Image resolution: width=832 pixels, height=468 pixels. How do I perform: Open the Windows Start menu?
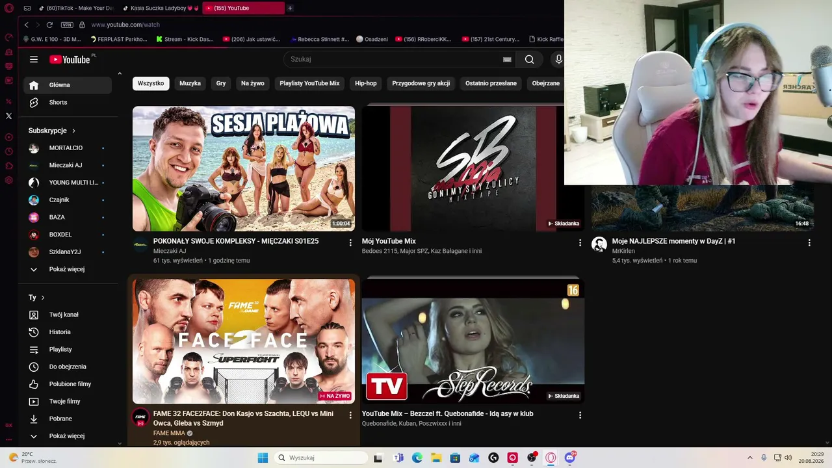click(x=263, y=458)
